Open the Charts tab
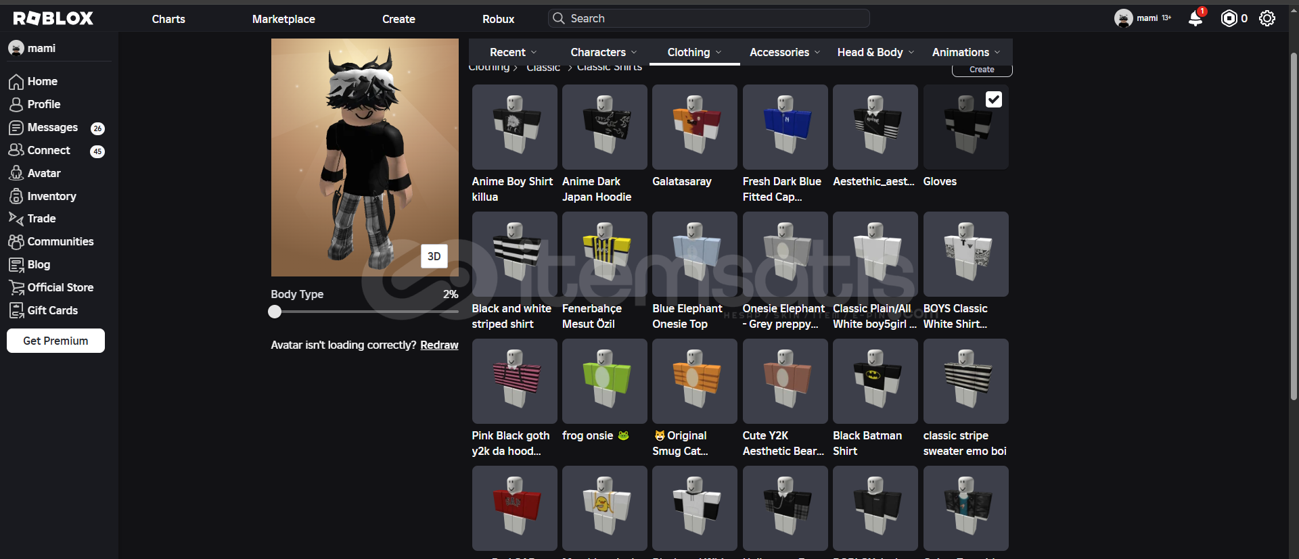1299x559 pixels. (168, 19)
